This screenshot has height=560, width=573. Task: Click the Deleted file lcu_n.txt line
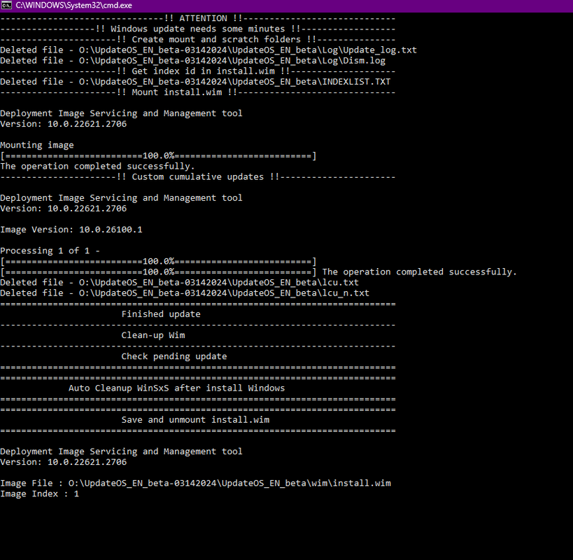(185, 293)
